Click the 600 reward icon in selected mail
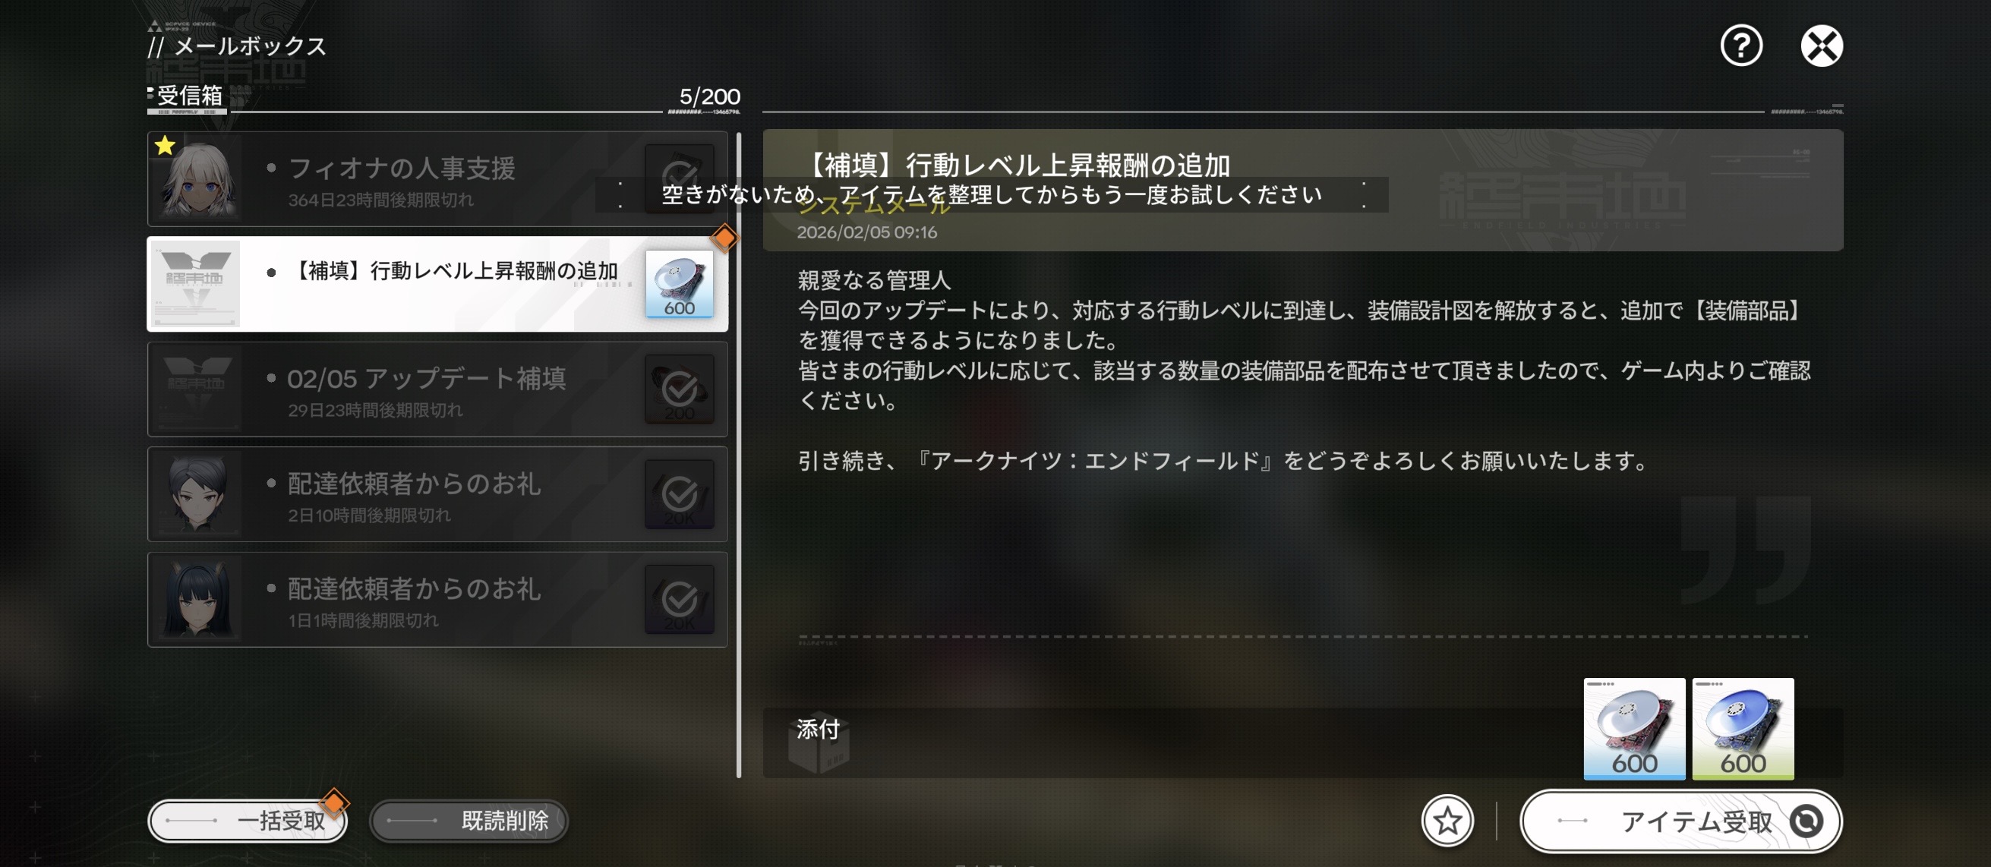 (x=680, y=284)
